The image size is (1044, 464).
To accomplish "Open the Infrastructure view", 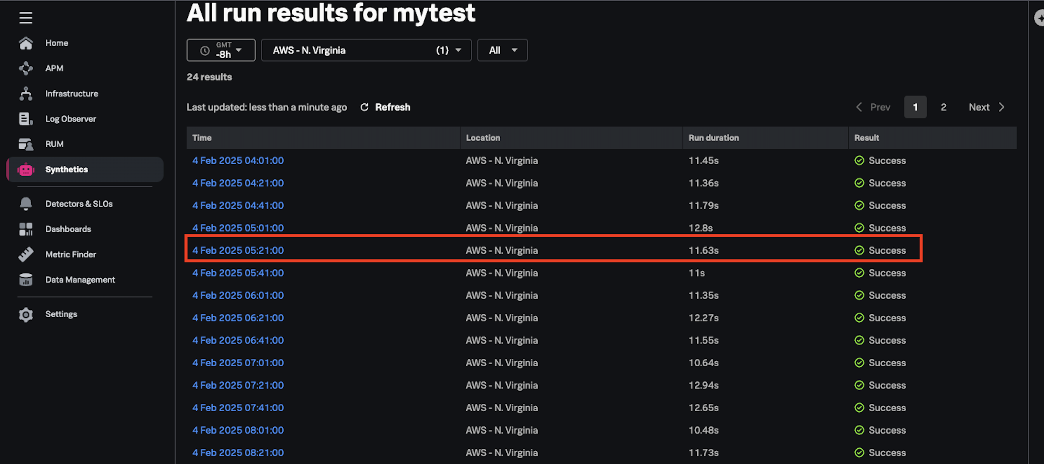I will [72, 93].
